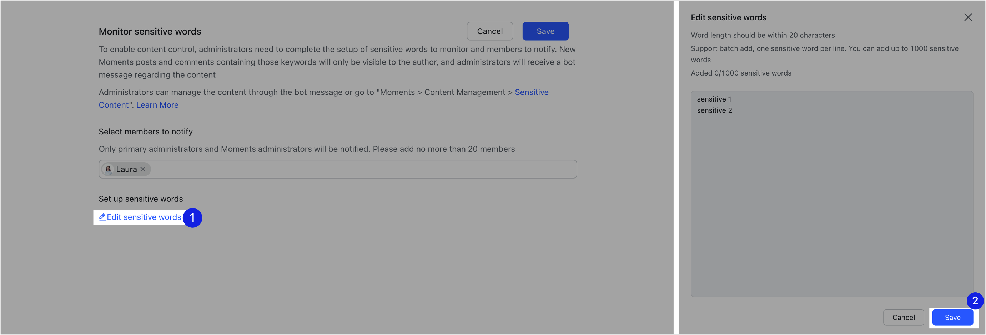Viewport: 986px width, 335px height.
Task: Open the Sensitive Content link
Action: [532, 92]
